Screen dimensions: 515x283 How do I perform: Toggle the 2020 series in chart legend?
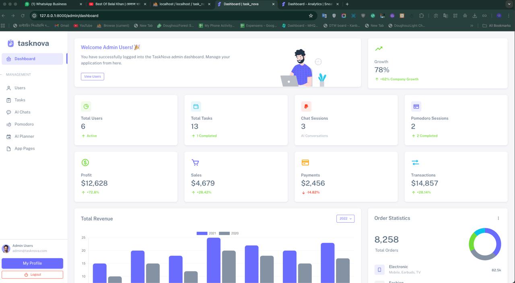229,233
